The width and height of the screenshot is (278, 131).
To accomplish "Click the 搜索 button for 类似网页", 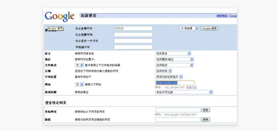I will tap(205, 110).
